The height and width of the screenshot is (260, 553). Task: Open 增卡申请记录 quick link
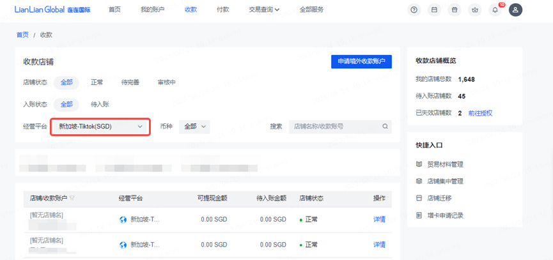445,215
